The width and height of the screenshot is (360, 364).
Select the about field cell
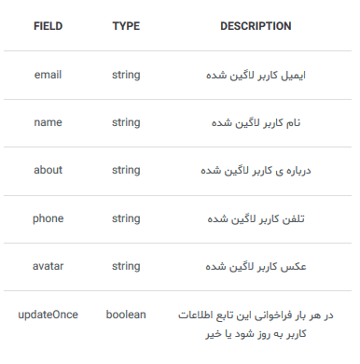pos(48,170)
